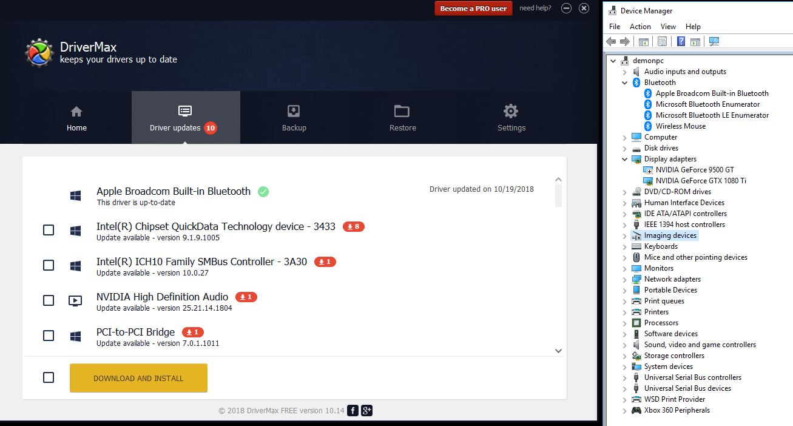Expand Audio inputs and outputs
The height and width of the screenshot is (426, 793).
[x=624, y=72]
